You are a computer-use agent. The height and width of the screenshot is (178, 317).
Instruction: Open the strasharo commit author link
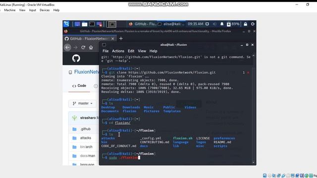coord(88,118)
